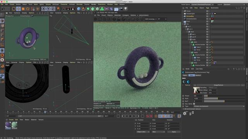Select the Live Selection tool
Viewport: 248px width, 139px height.
tap(14, 9)
